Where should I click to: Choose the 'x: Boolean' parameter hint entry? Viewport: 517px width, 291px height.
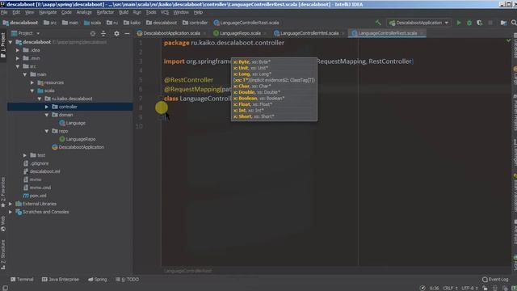pos(258,99)
